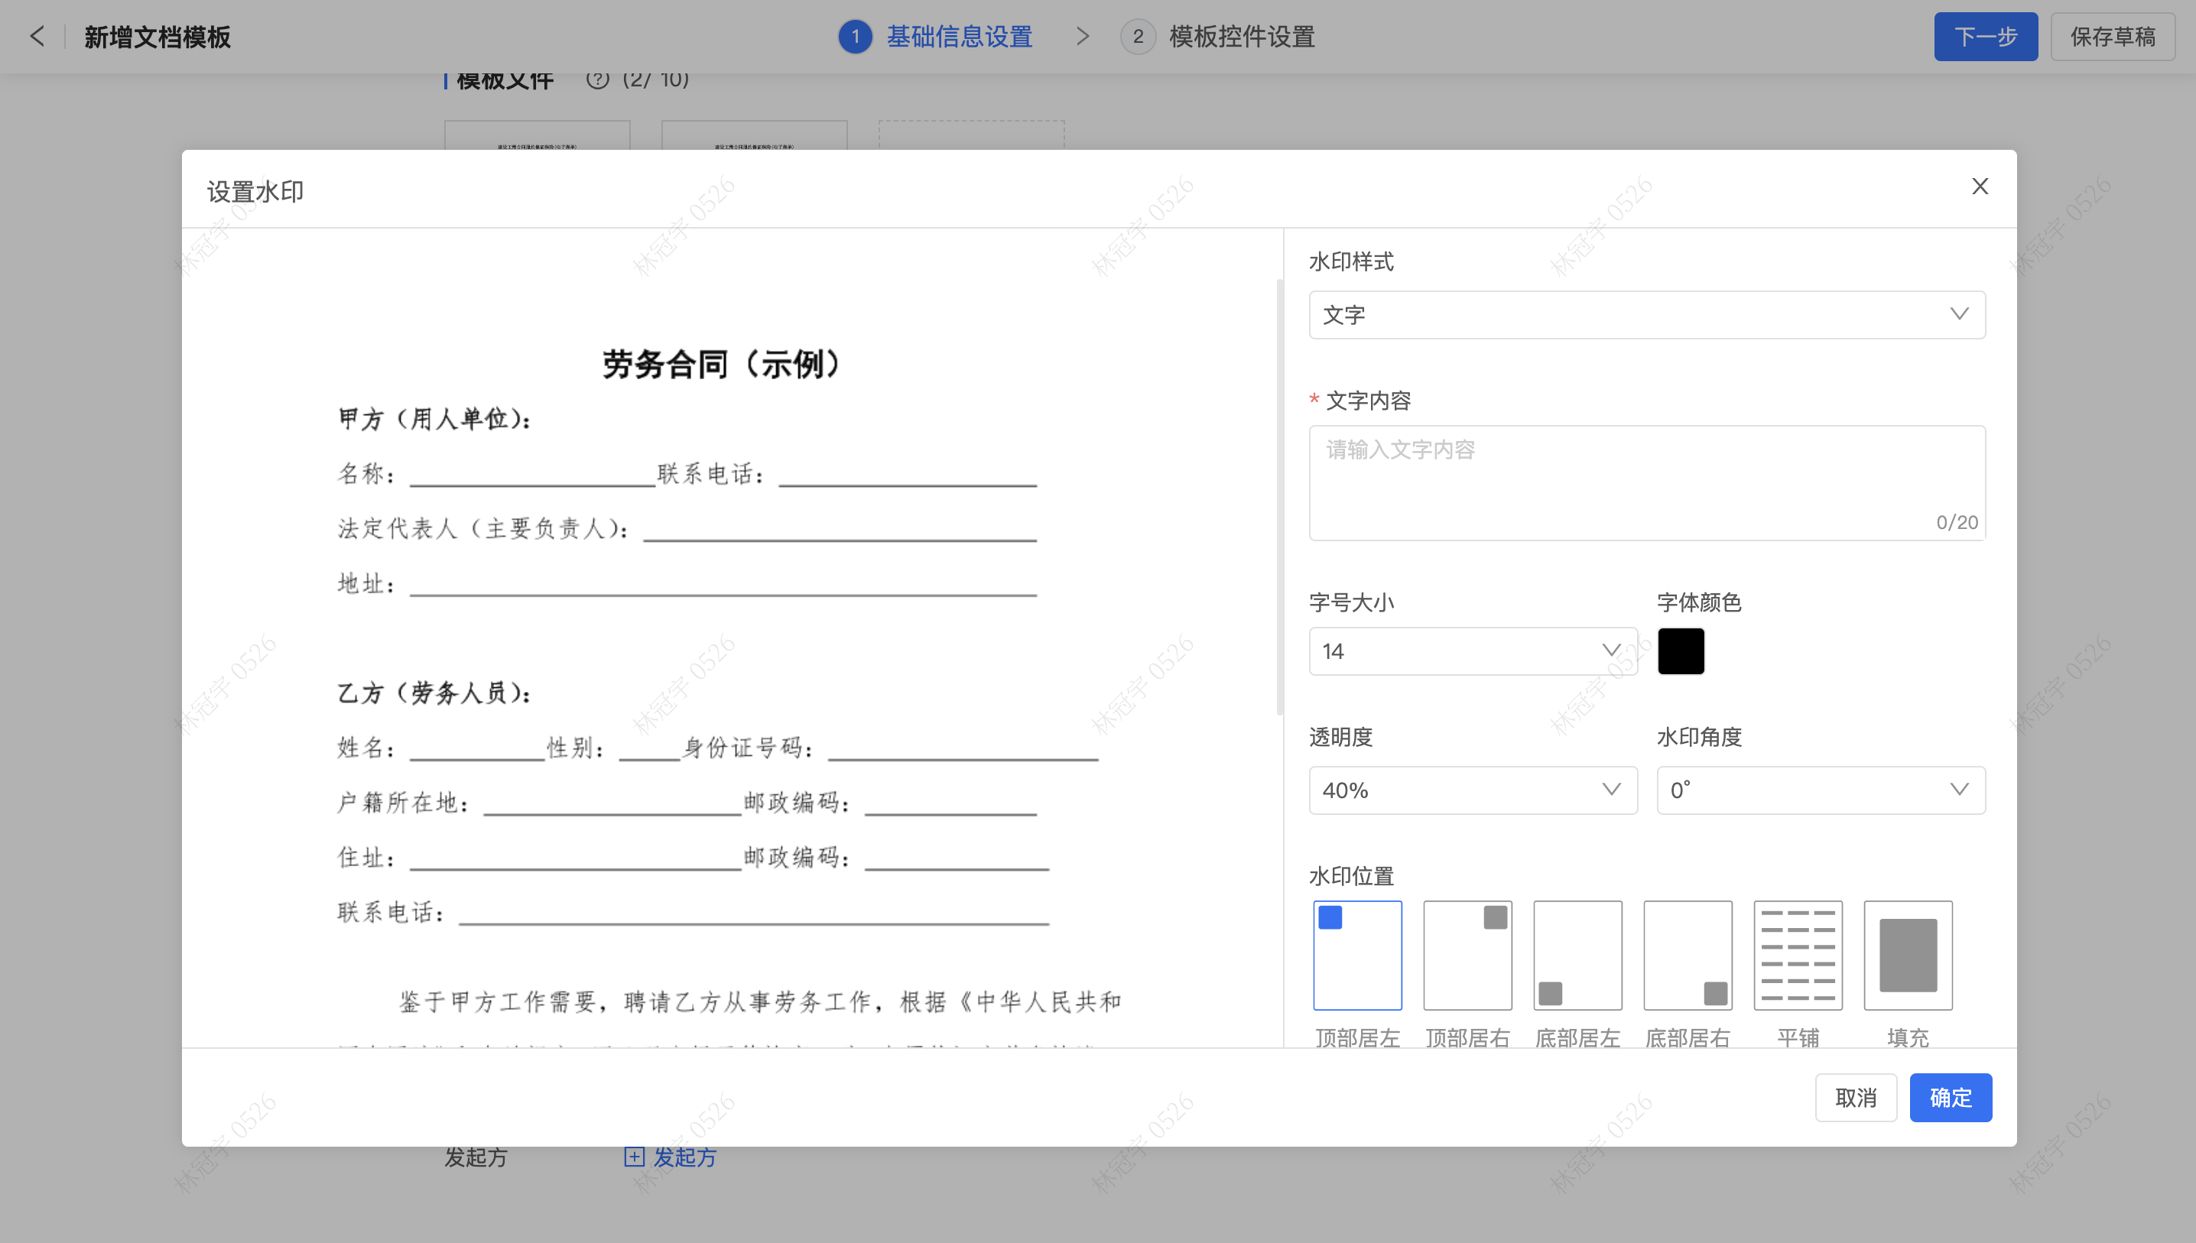The width and height of the screenshot is (2196, 1243).
Task: Click the document preview scrollbar
Action: (1279, 497)
